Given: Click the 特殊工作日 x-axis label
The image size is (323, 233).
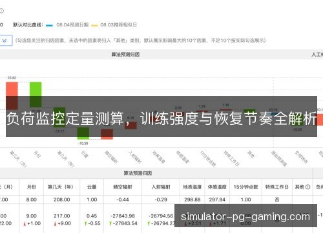Looking at the screenshot, I should [x=231, y=158].
